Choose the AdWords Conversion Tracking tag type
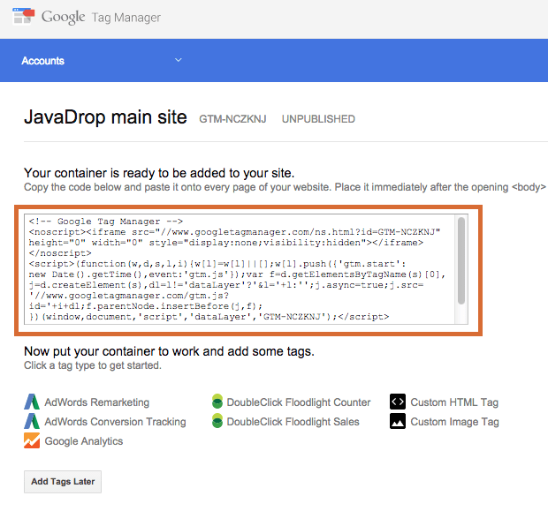 115,422
